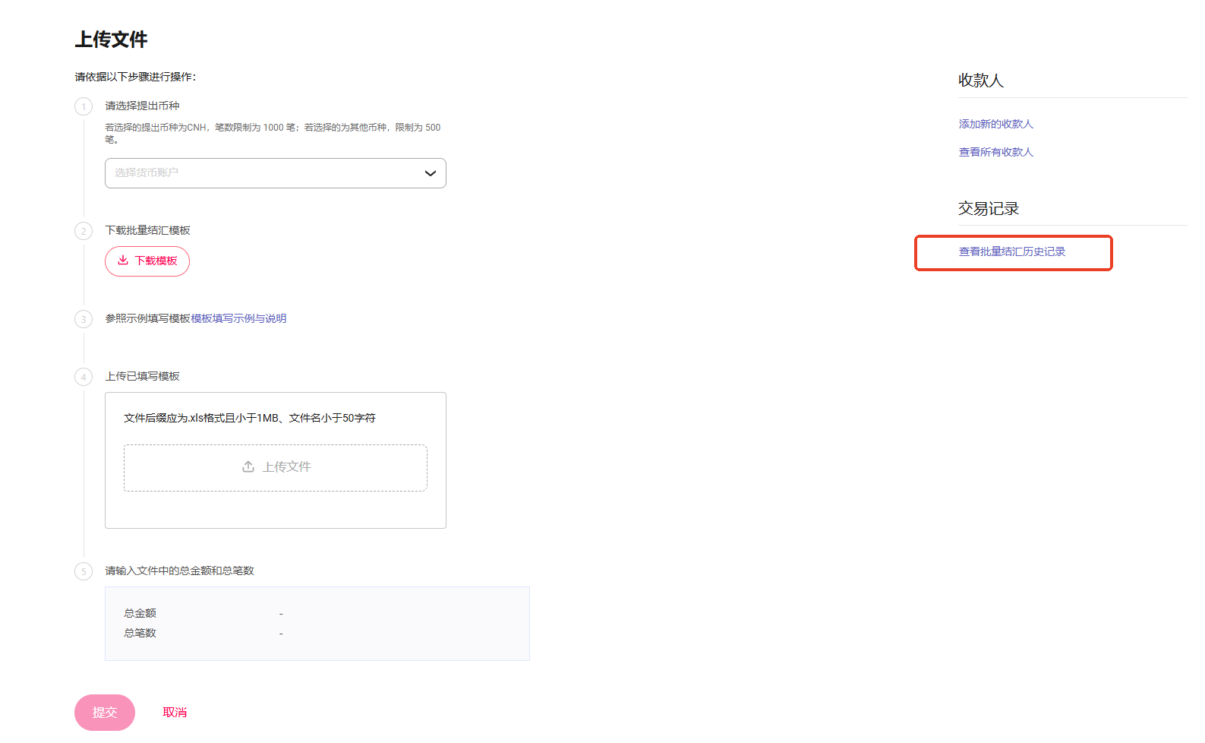
Task: Open the 模板填写示例与说明 link
Action: [238, 318]
